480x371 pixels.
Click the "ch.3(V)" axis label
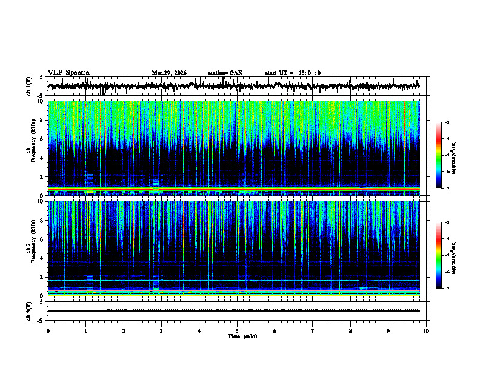[x=29, y=311]
